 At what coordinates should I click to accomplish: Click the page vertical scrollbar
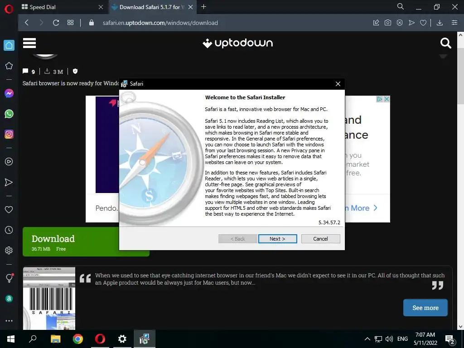(460, 180)
